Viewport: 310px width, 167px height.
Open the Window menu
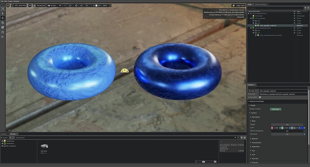point(16,1)
